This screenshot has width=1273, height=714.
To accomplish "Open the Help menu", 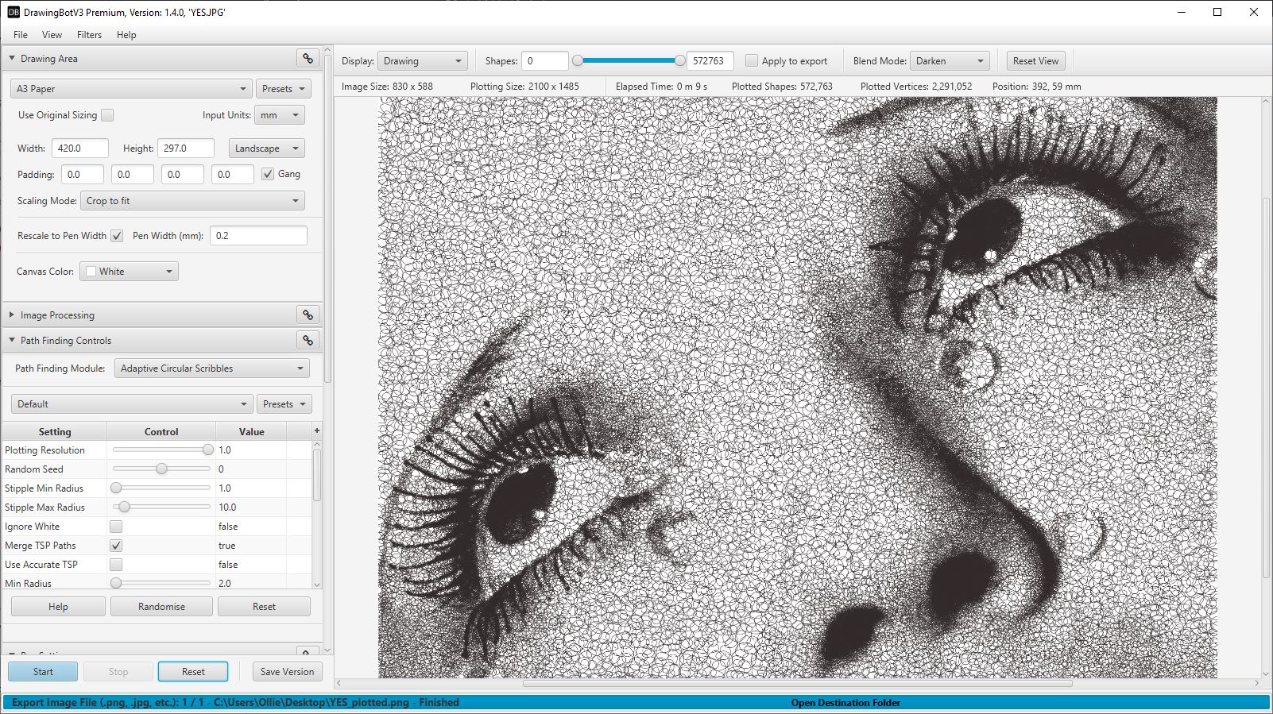I will (x=126, y=35).
